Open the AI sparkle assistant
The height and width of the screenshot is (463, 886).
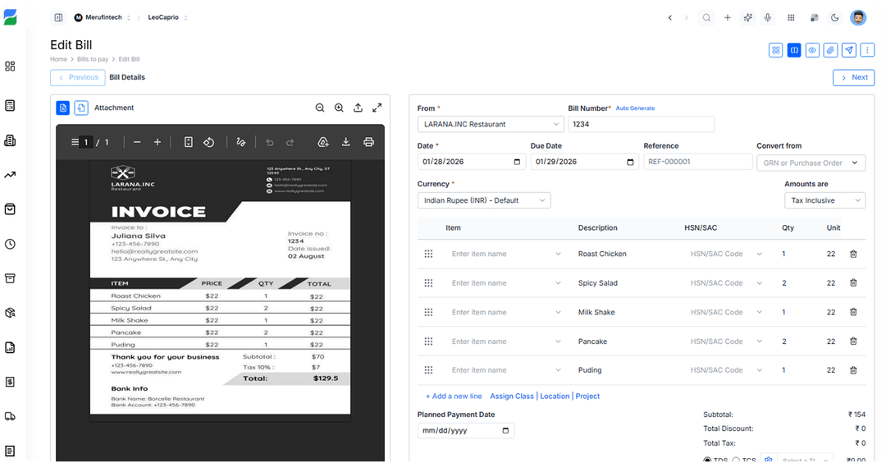click(x=747, y=17)
